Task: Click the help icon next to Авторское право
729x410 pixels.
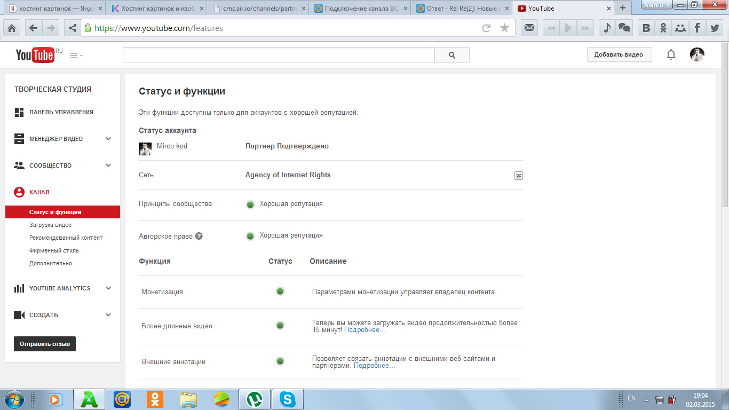Action: click(199, 236)
